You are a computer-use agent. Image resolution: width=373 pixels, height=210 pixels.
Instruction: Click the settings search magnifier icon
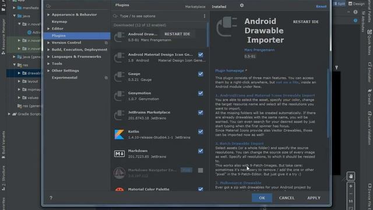[48, 6]
